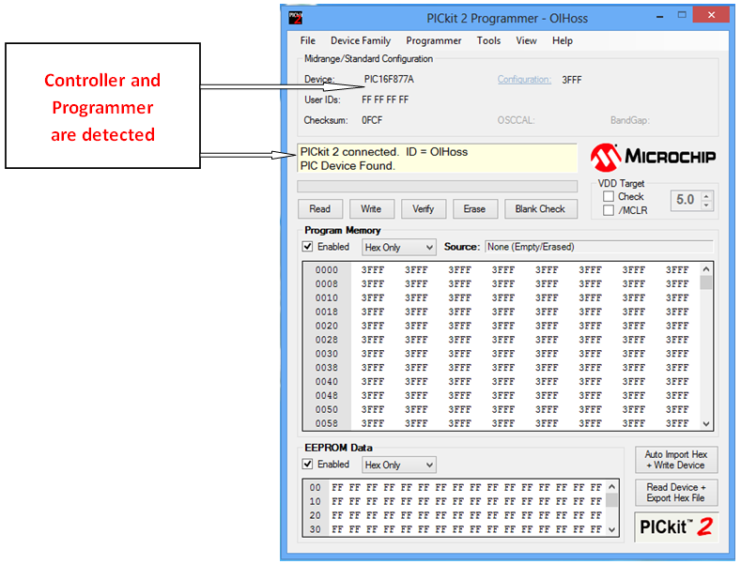Open the Programmer menu
Screen dimensions: 741x564
point(433,40)
